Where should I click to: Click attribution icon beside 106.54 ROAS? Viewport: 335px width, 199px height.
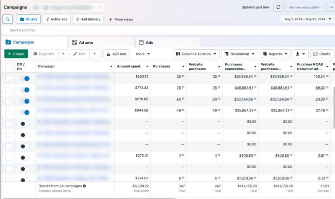327,76
